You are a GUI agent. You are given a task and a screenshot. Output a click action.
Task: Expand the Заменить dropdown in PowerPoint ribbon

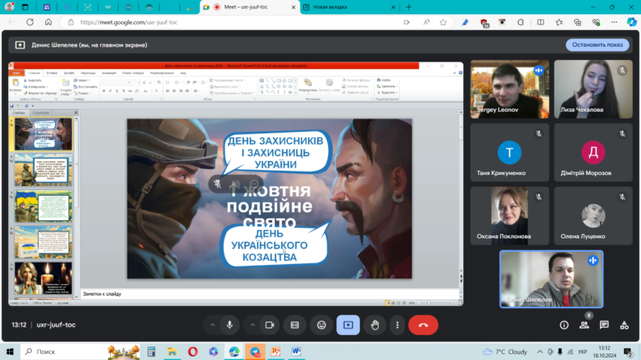click(387, 86)
